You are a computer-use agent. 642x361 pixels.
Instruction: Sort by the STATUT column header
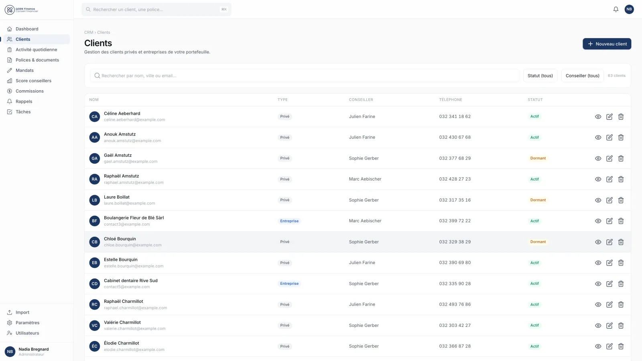[x=535, y=100]
